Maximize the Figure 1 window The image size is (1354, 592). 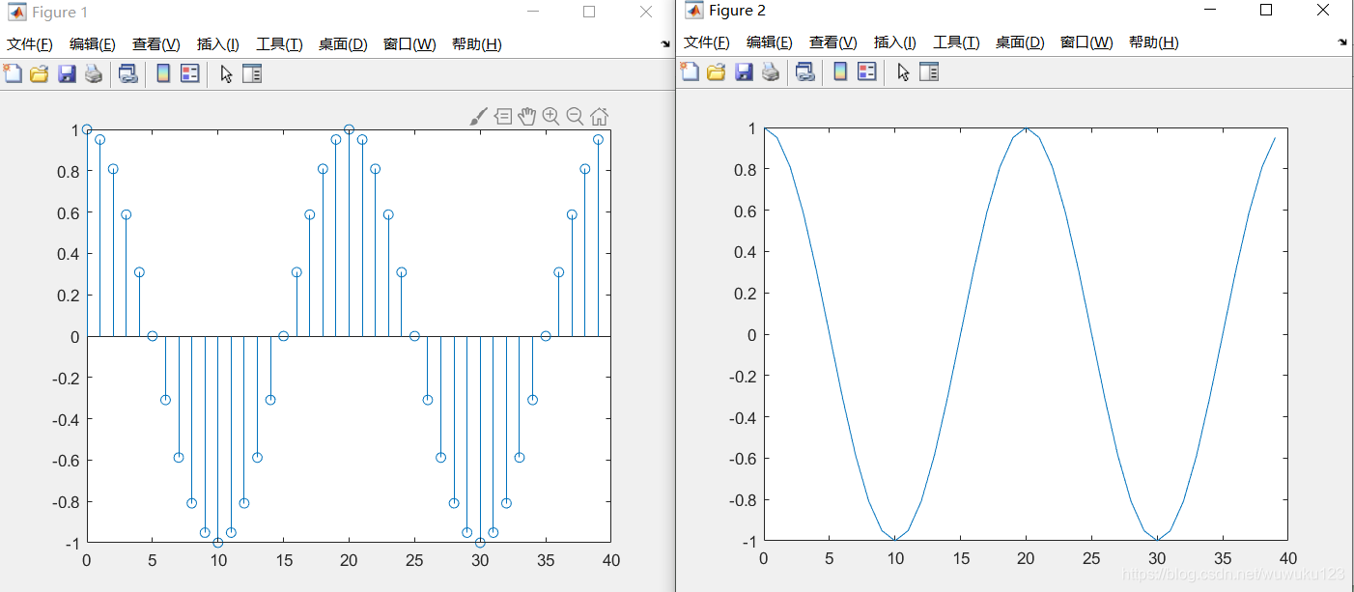click(589, 12)
